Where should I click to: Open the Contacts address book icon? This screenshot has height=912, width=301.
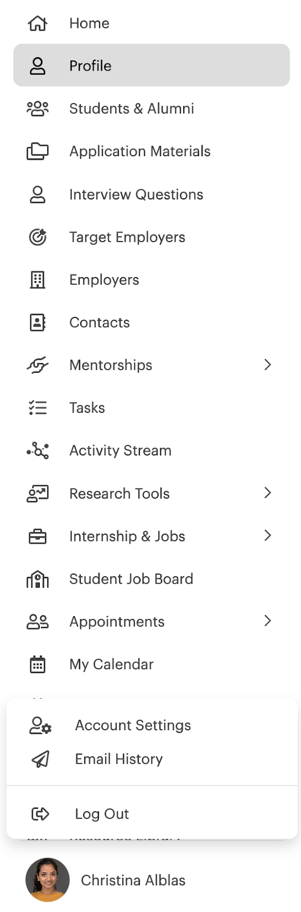pos(38,323)
